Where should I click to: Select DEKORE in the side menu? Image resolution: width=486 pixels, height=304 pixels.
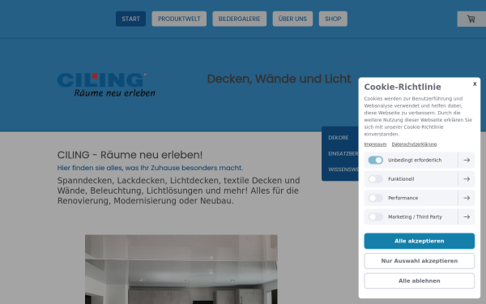pos(339,138)
